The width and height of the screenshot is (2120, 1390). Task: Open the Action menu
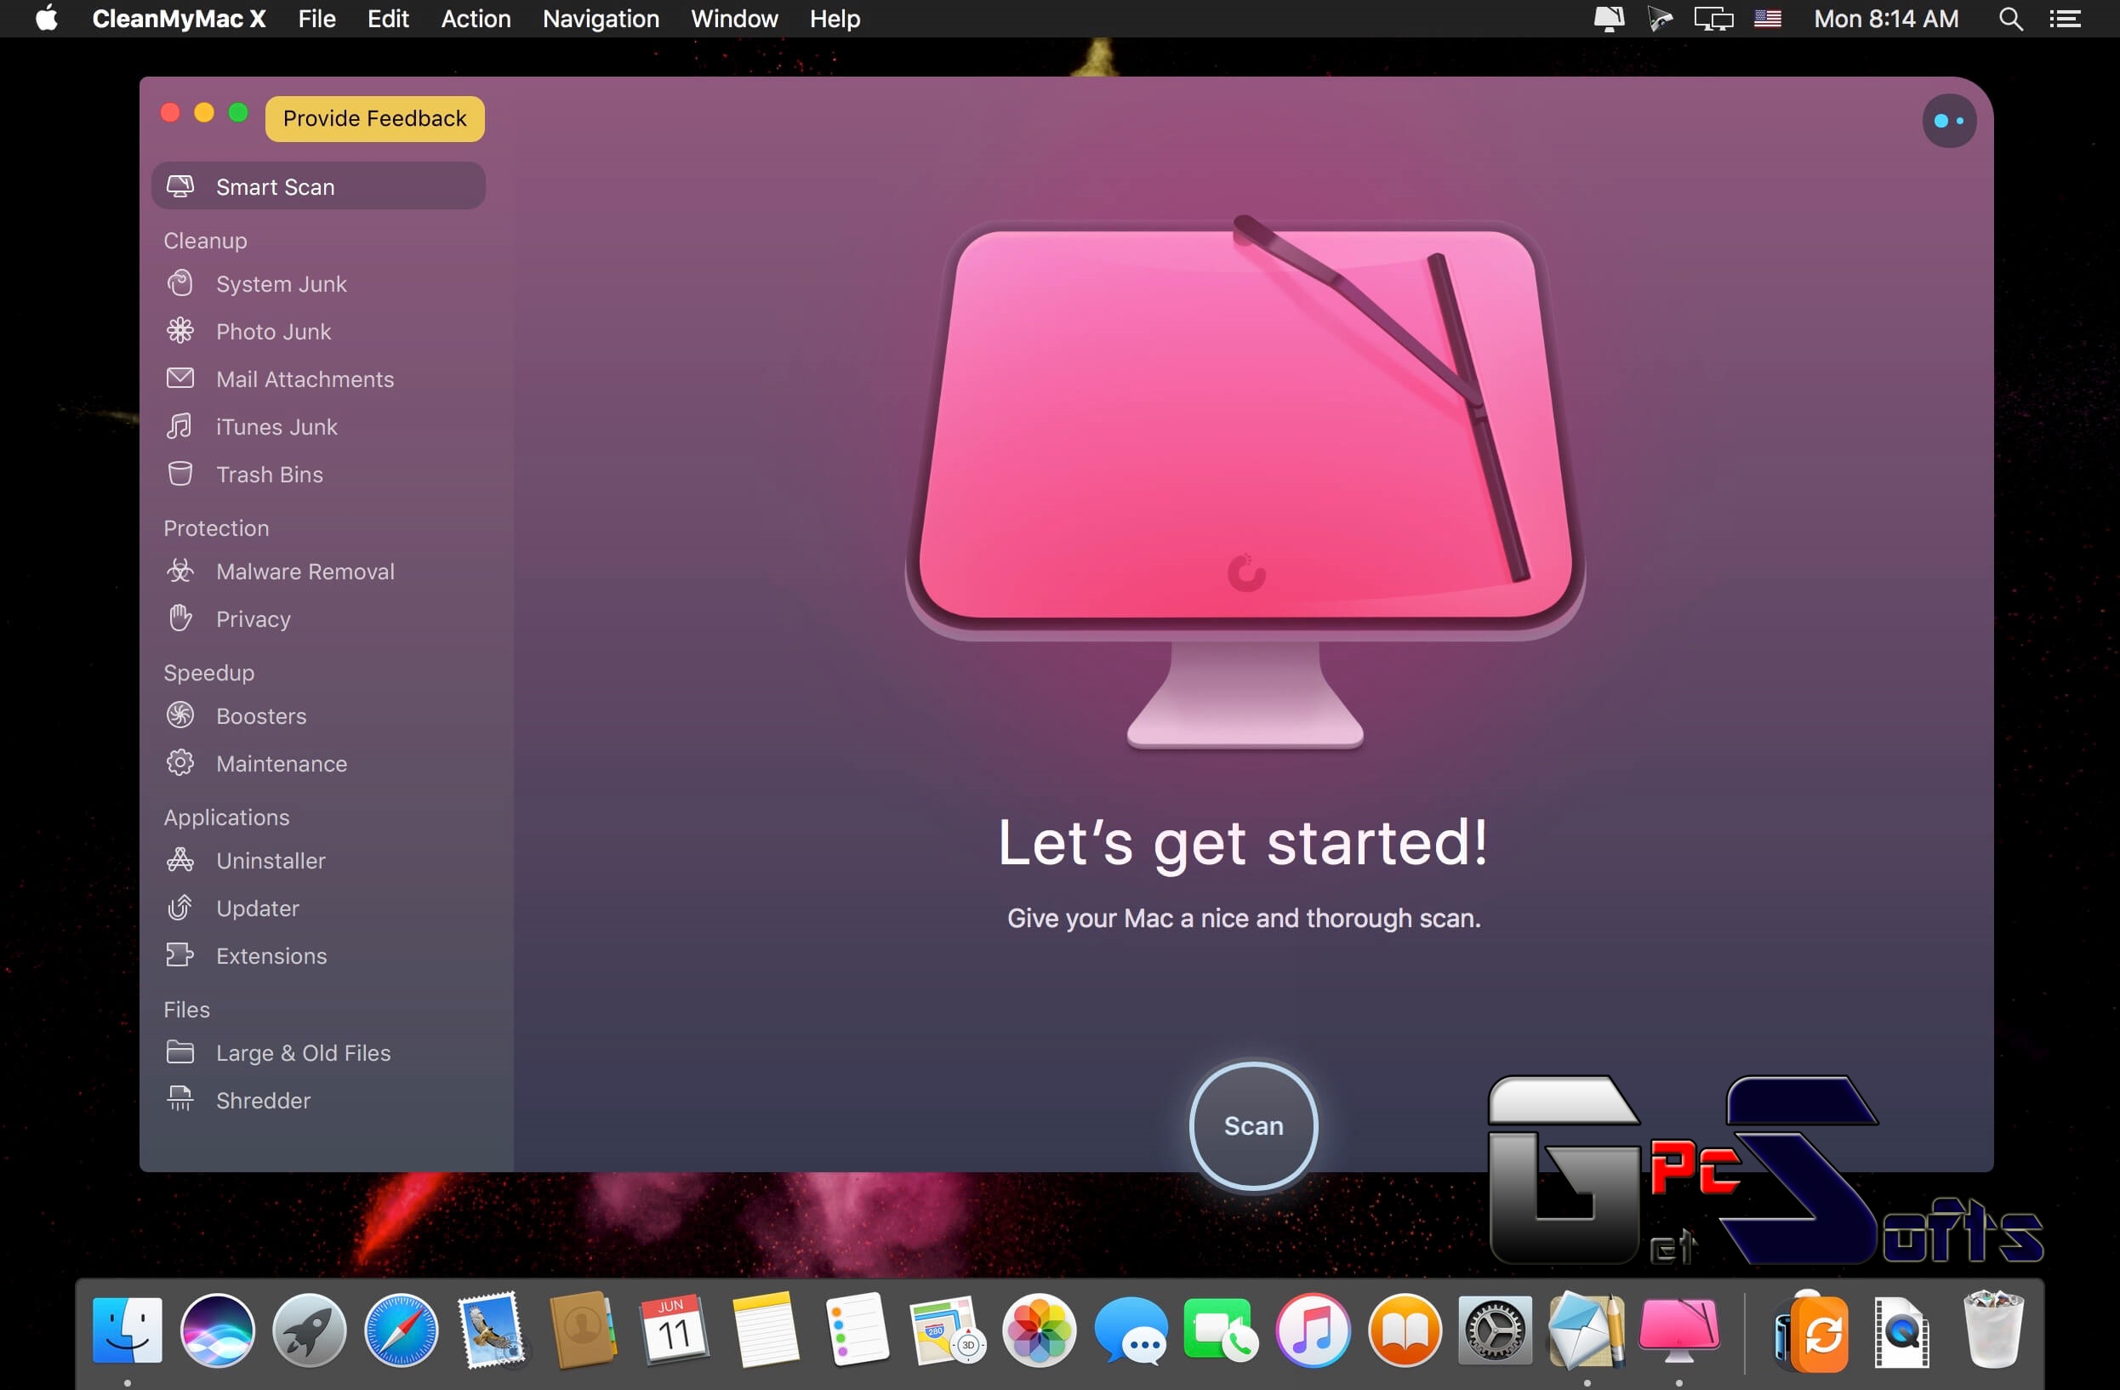[x=476, y=19]
